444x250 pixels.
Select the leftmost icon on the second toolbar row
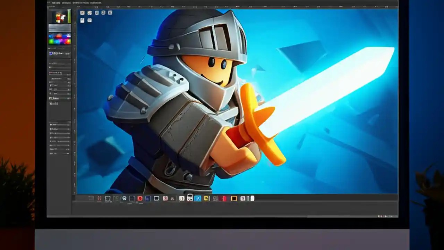point(82,20)
